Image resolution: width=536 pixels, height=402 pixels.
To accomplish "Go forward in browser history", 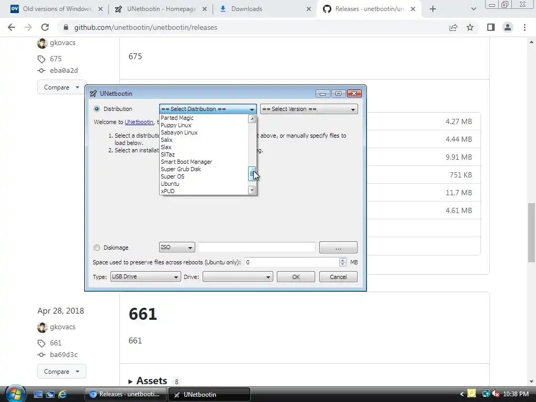I will [28, 27].
